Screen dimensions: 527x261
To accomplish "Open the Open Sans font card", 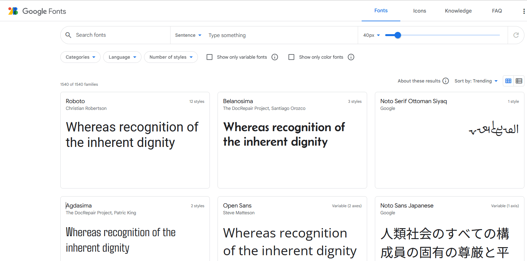I will pos(292,229).
